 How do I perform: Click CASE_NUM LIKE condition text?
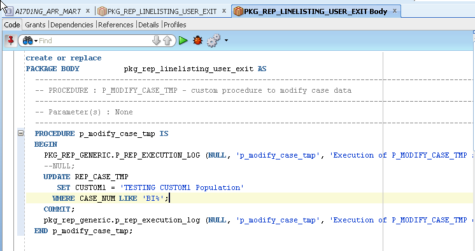point(108,198)
